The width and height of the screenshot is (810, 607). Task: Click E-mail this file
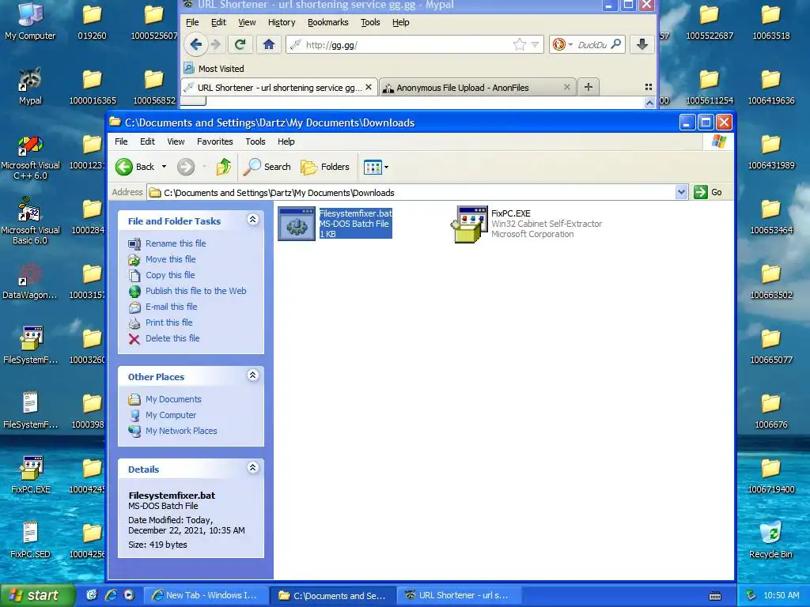[171, 307]
